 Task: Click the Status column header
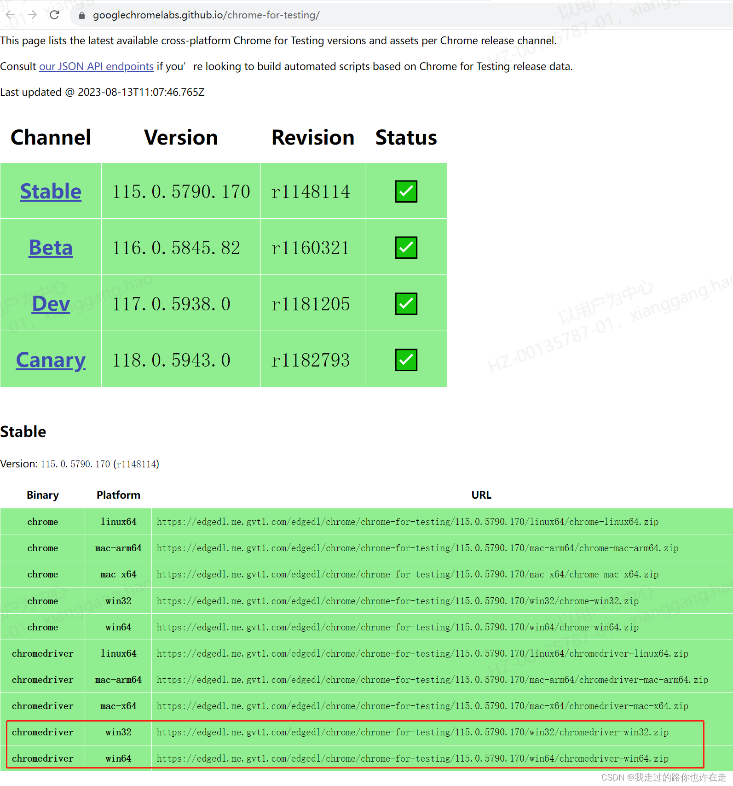(406, 137)
